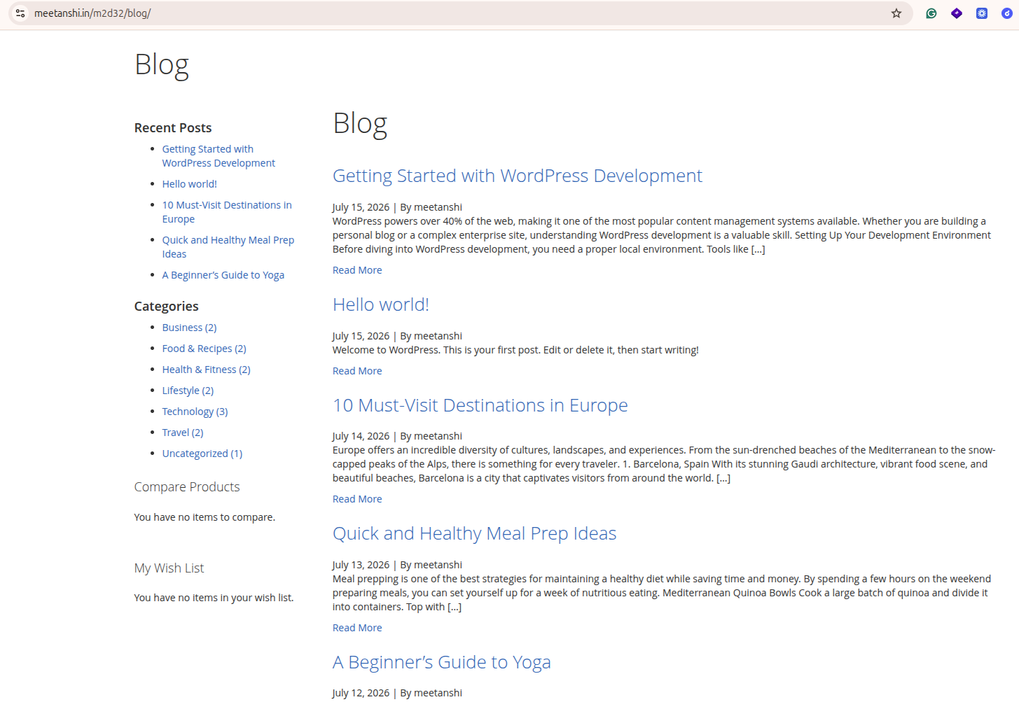Image resolution: width=1019 pixels, height=702 pixels.
Task: Click text 'You have no items to compare.'
Action: coord(205,517)
